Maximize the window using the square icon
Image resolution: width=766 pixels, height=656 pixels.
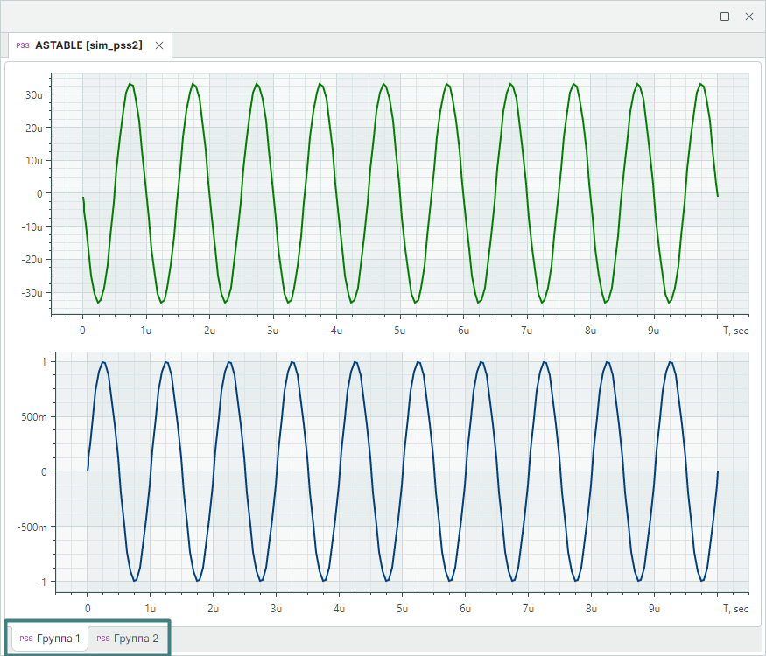(x=725, y=17)
